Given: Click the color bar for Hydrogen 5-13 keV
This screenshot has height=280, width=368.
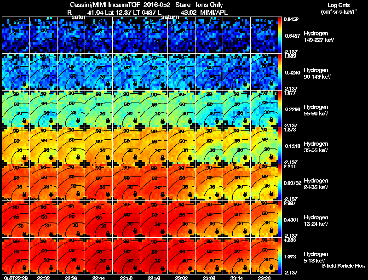Looking at the screenshot, I should coord(280,256).
